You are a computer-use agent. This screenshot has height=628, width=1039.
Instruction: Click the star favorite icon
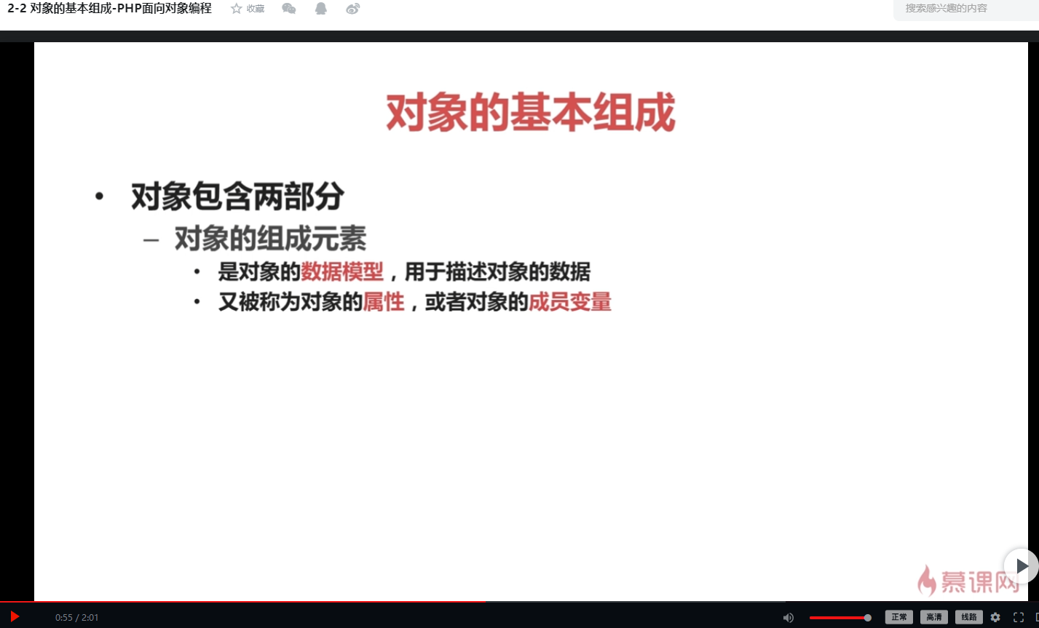pyautogui.click(x=234, y=8)
